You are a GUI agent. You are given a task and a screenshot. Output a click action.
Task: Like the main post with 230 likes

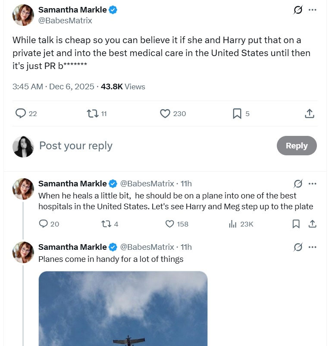(x=165, y=113)
